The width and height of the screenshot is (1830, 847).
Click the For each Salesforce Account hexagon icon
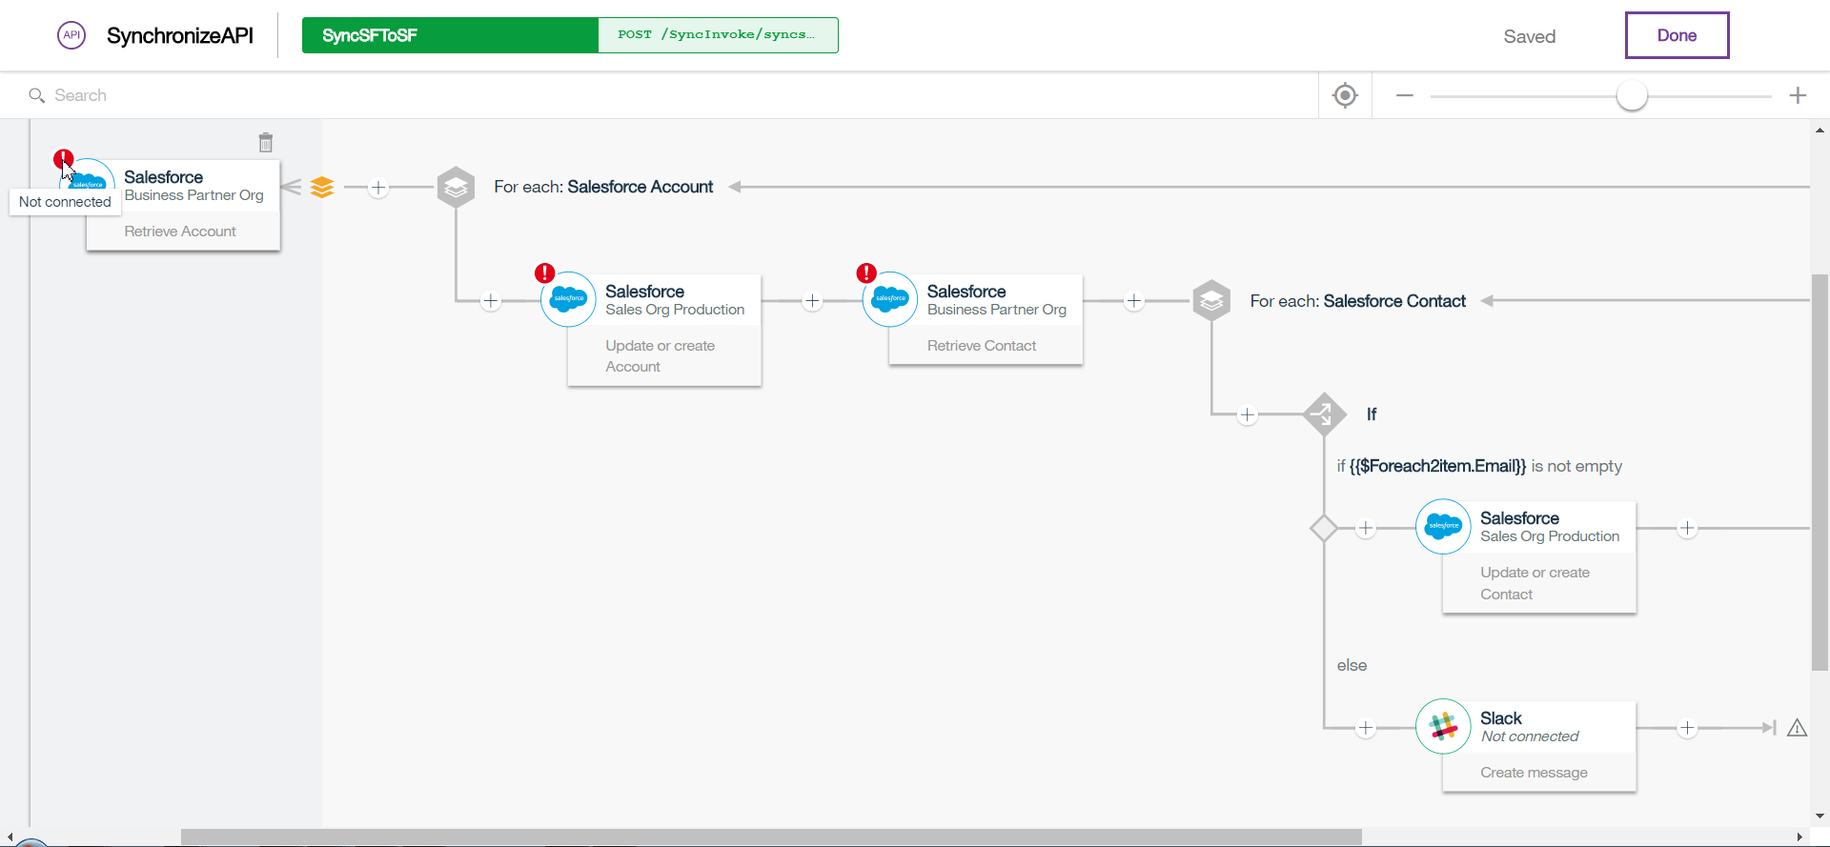point(456,187)
